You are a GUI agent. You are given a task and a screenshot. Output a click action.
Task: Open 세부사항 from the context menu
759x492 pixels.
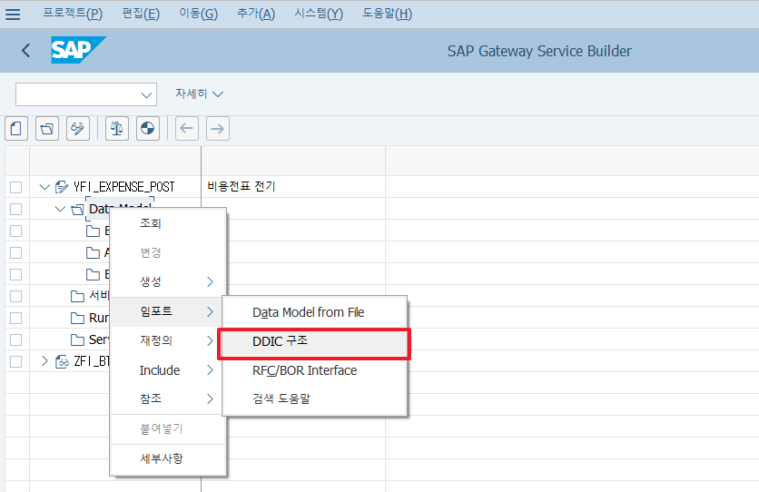pos(169,458)
